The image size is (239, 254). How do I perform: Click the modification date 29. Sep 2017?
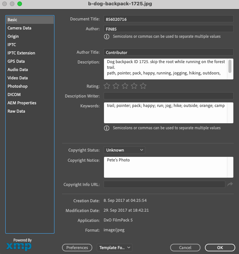tap(126, 210)
